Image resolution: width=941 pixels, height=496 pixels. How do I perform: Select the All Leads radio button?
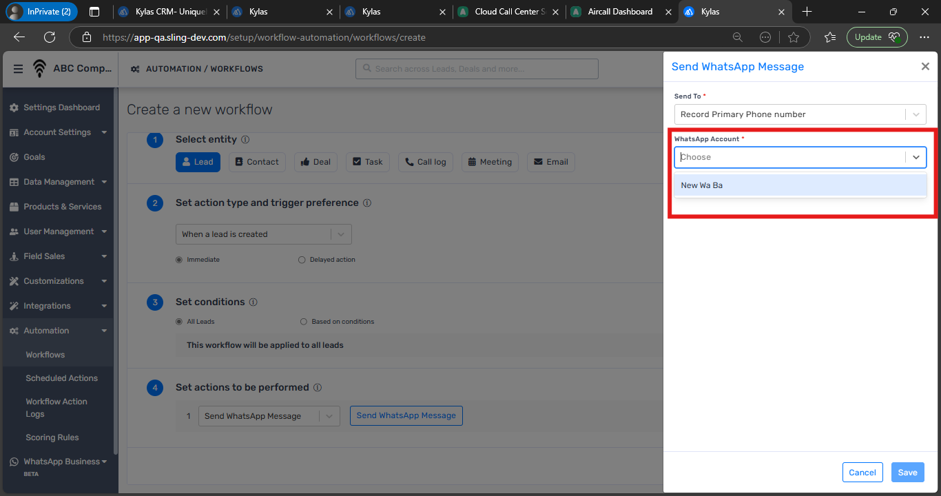[179, 322]
